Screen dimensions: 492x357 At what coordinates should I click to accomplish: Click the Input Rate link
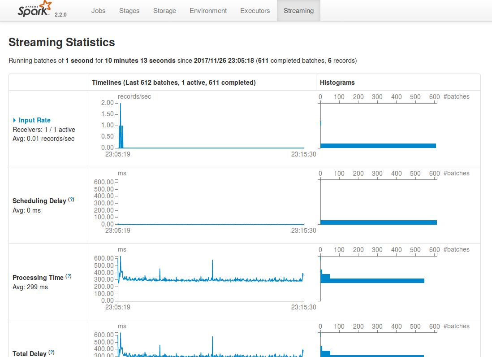[35, 120]
